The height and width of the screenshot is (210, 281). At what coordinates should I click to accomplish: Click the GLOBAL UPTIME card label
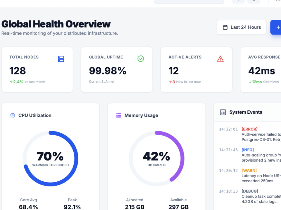click(x=106, y=57)
